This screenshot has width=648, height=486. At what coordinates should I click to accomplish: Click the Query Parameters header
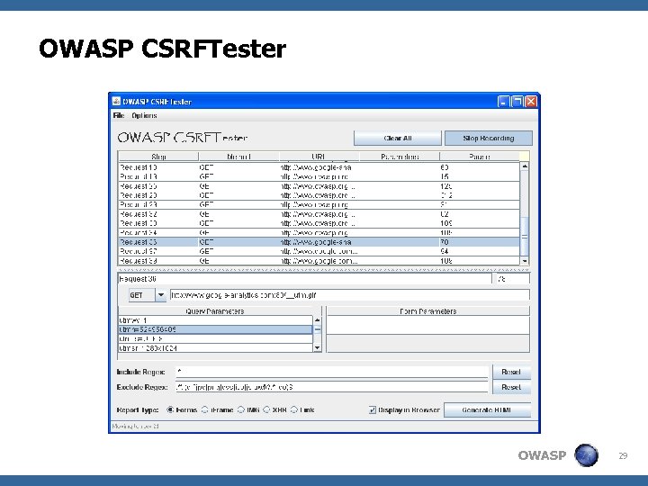coord(215,311)
